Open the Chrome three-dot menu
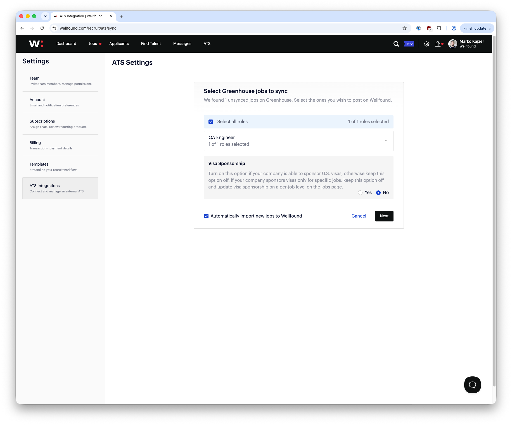Image resolution: width=512 pixels, height=425 pixels. click(490, 28)
